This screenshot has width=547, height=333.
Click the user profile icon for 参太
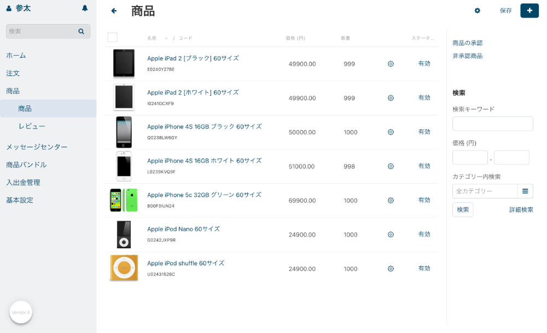point(9,8)
